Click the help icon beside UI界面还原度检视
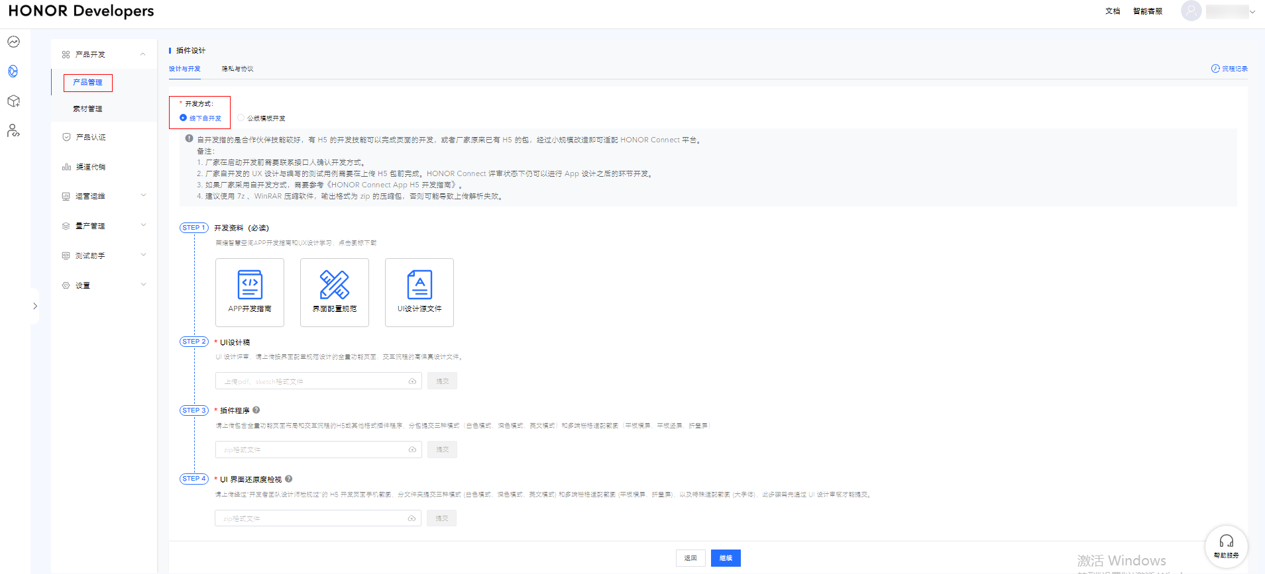1265x574 pixels. tap(289, 479)
